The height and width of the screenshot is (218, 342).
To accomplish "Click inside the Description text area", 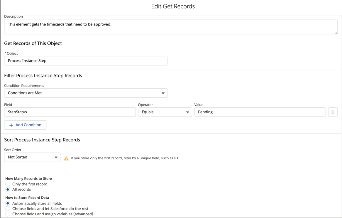I will (x=170, y=27).
